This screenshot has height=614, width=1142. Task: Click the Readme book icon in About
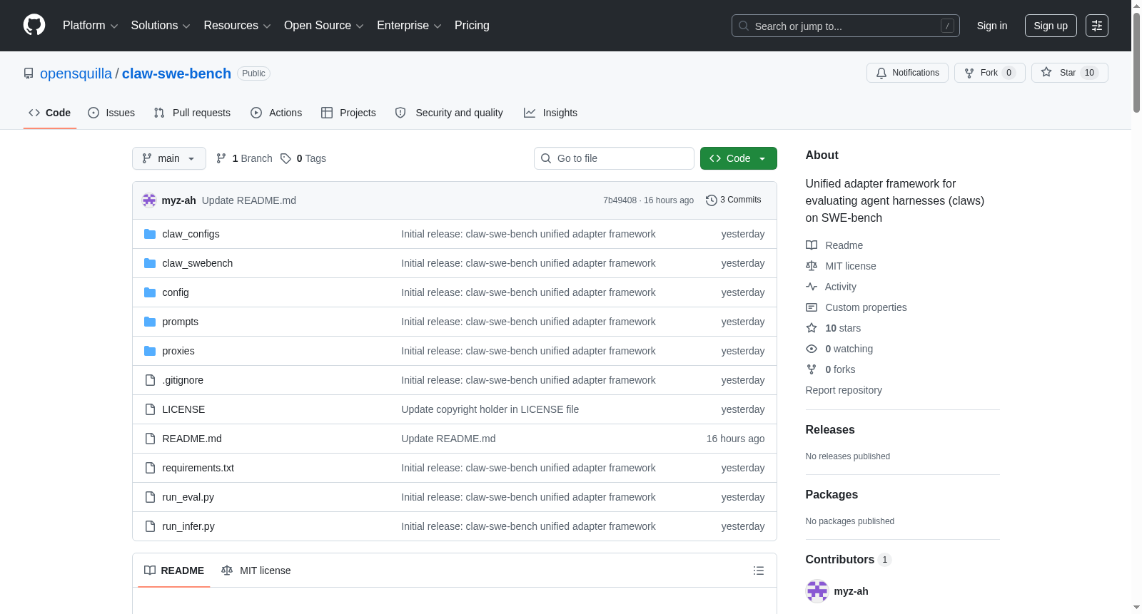pos(812,245)
